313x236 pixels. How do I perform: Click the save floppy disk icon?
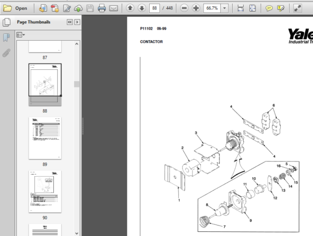tap(90, 8)
